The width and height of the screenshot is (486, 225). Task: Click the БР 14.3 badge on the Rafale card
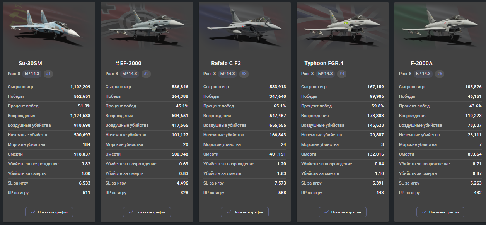pyautogui.click(x=227, y=74)
